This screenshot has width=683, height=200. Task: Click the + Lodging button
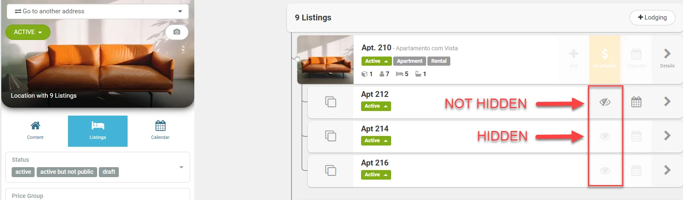coord(652,17)
